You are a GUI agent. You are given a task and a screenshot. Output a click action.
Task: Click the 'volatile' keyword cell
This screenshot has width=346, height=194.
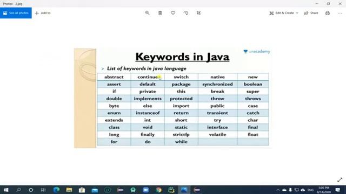click(x=217, y=135)
